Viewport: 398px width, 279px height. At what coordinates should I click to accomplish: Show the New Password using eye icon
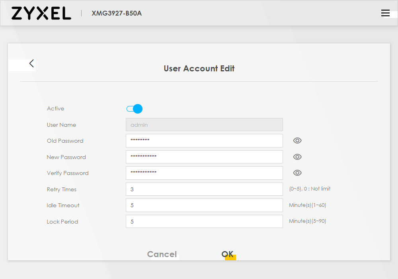[x=297, y=157]
